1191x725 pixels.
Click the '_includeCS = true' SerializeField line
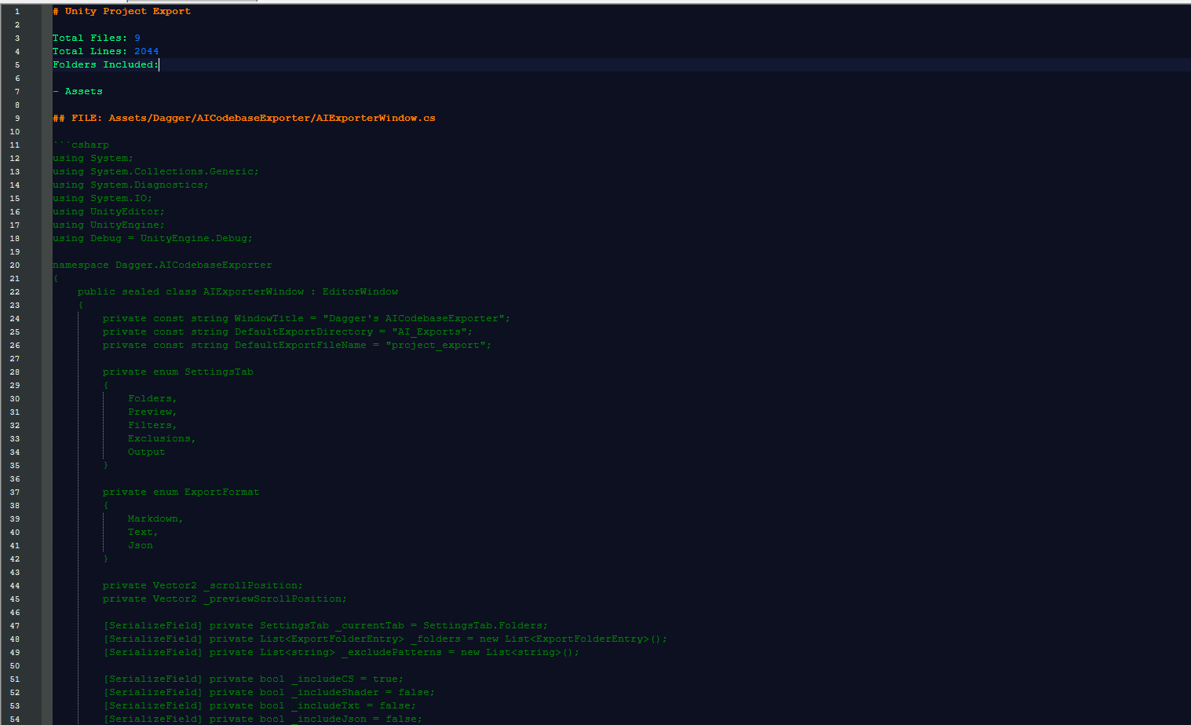coord(252,679)
